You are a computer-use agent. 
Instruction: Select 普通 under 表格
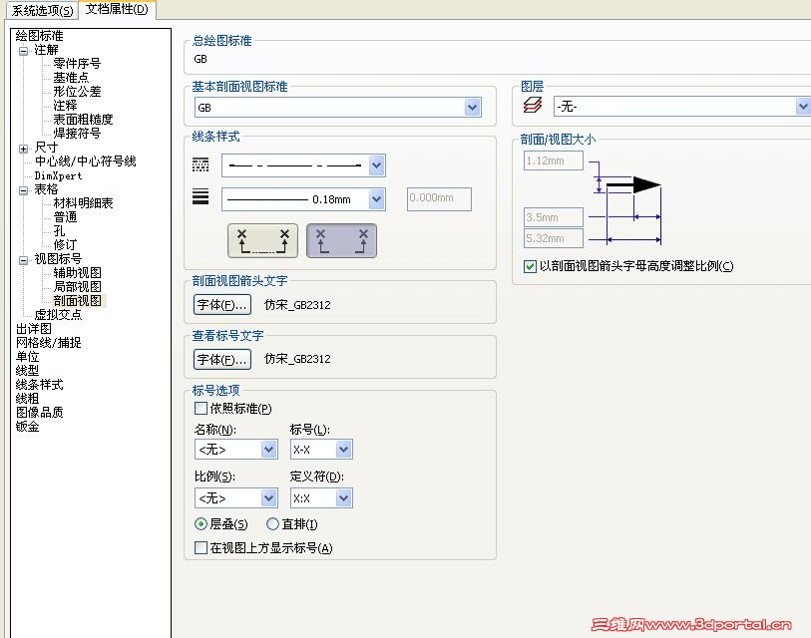tap(65, 217)
